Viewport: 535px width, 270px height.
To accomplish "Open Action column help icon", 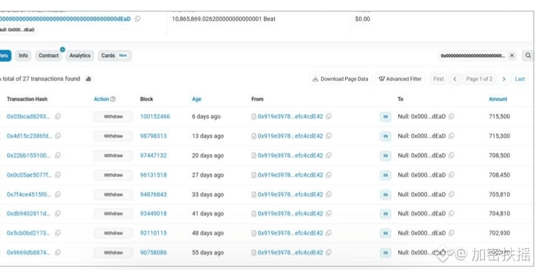I will click(113, 99).
